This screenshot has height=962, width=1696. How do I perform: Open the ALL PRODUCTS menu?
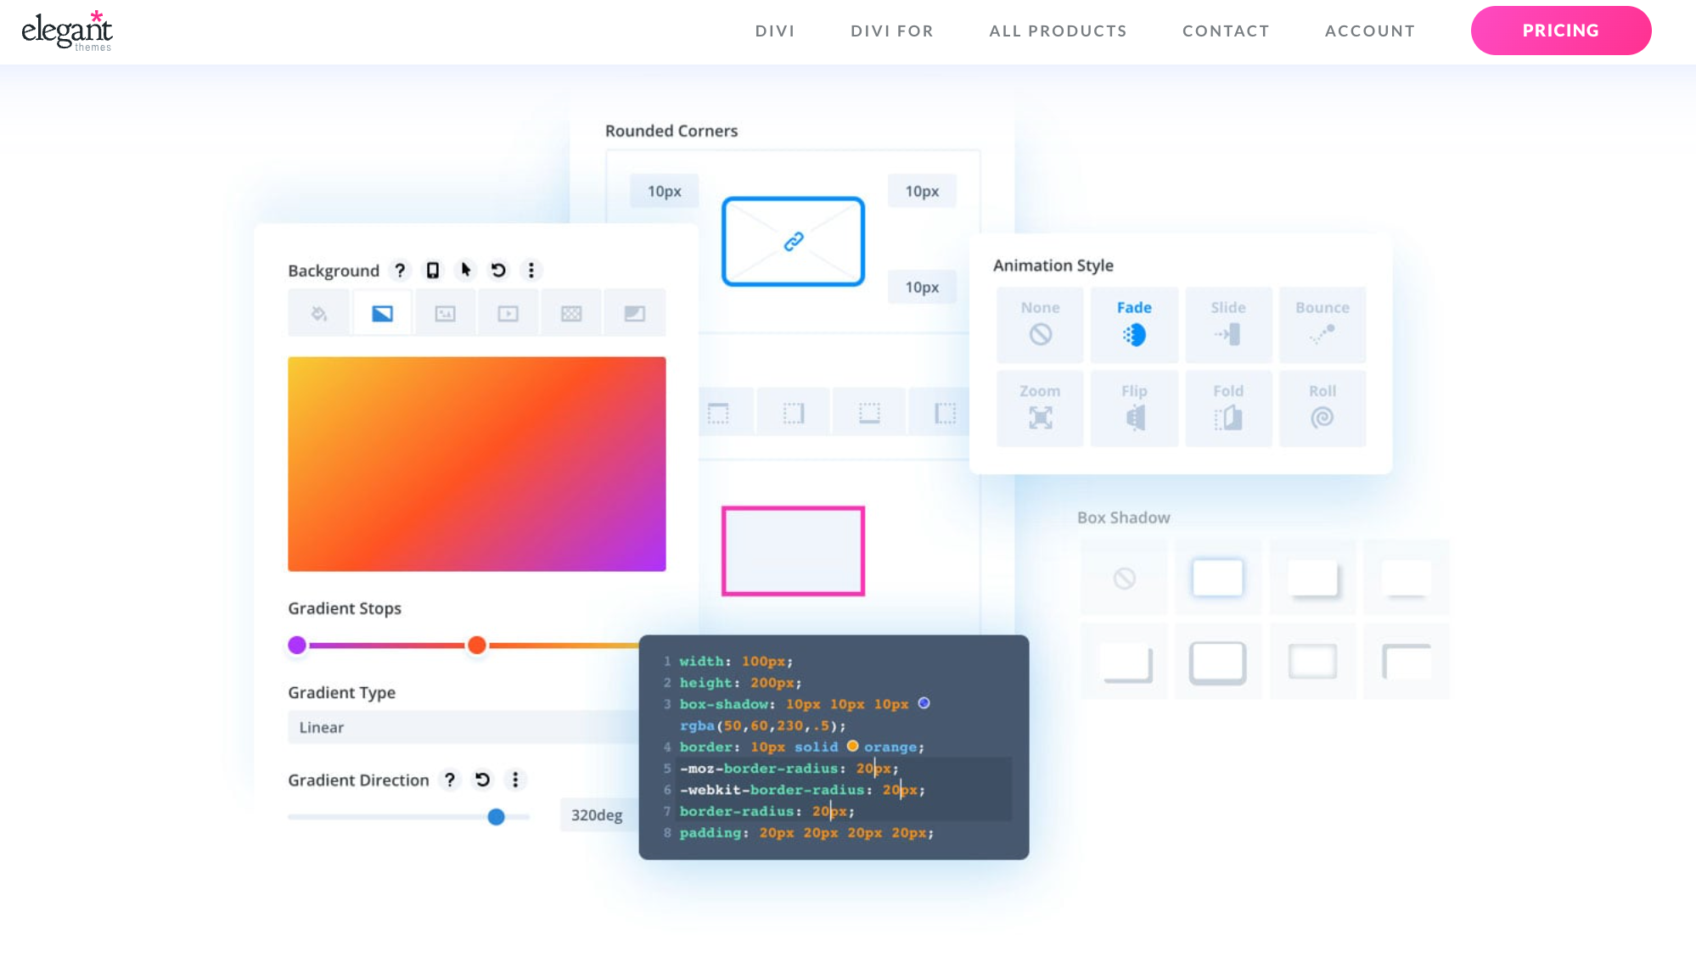coord(1058,31)
